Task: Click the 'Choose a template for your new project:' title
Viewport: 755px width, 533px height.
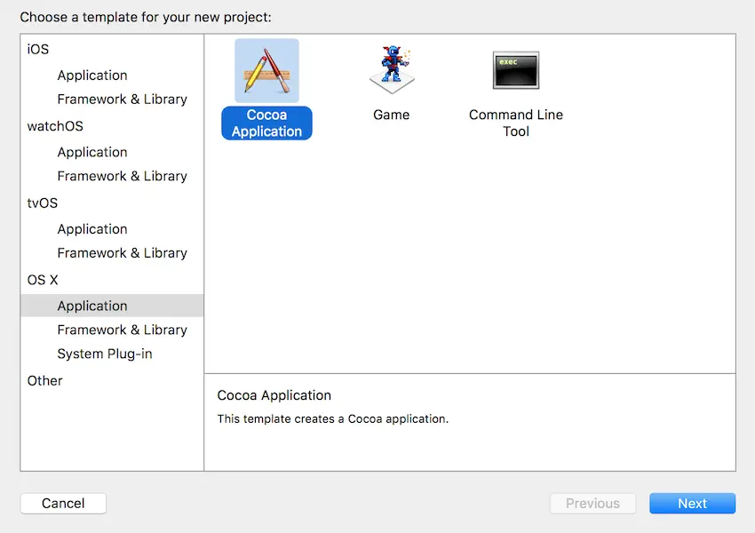Action: coord(146,18)
